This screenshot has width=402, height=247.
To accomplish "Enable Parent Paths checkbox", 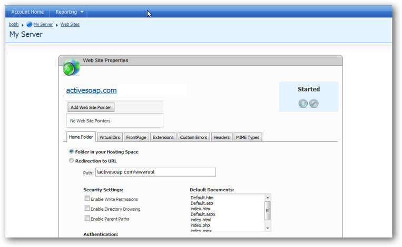I will point(87,218).
